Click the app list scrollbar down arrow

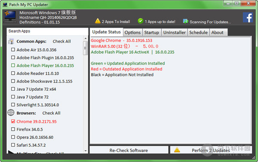(x=86, y=150)
